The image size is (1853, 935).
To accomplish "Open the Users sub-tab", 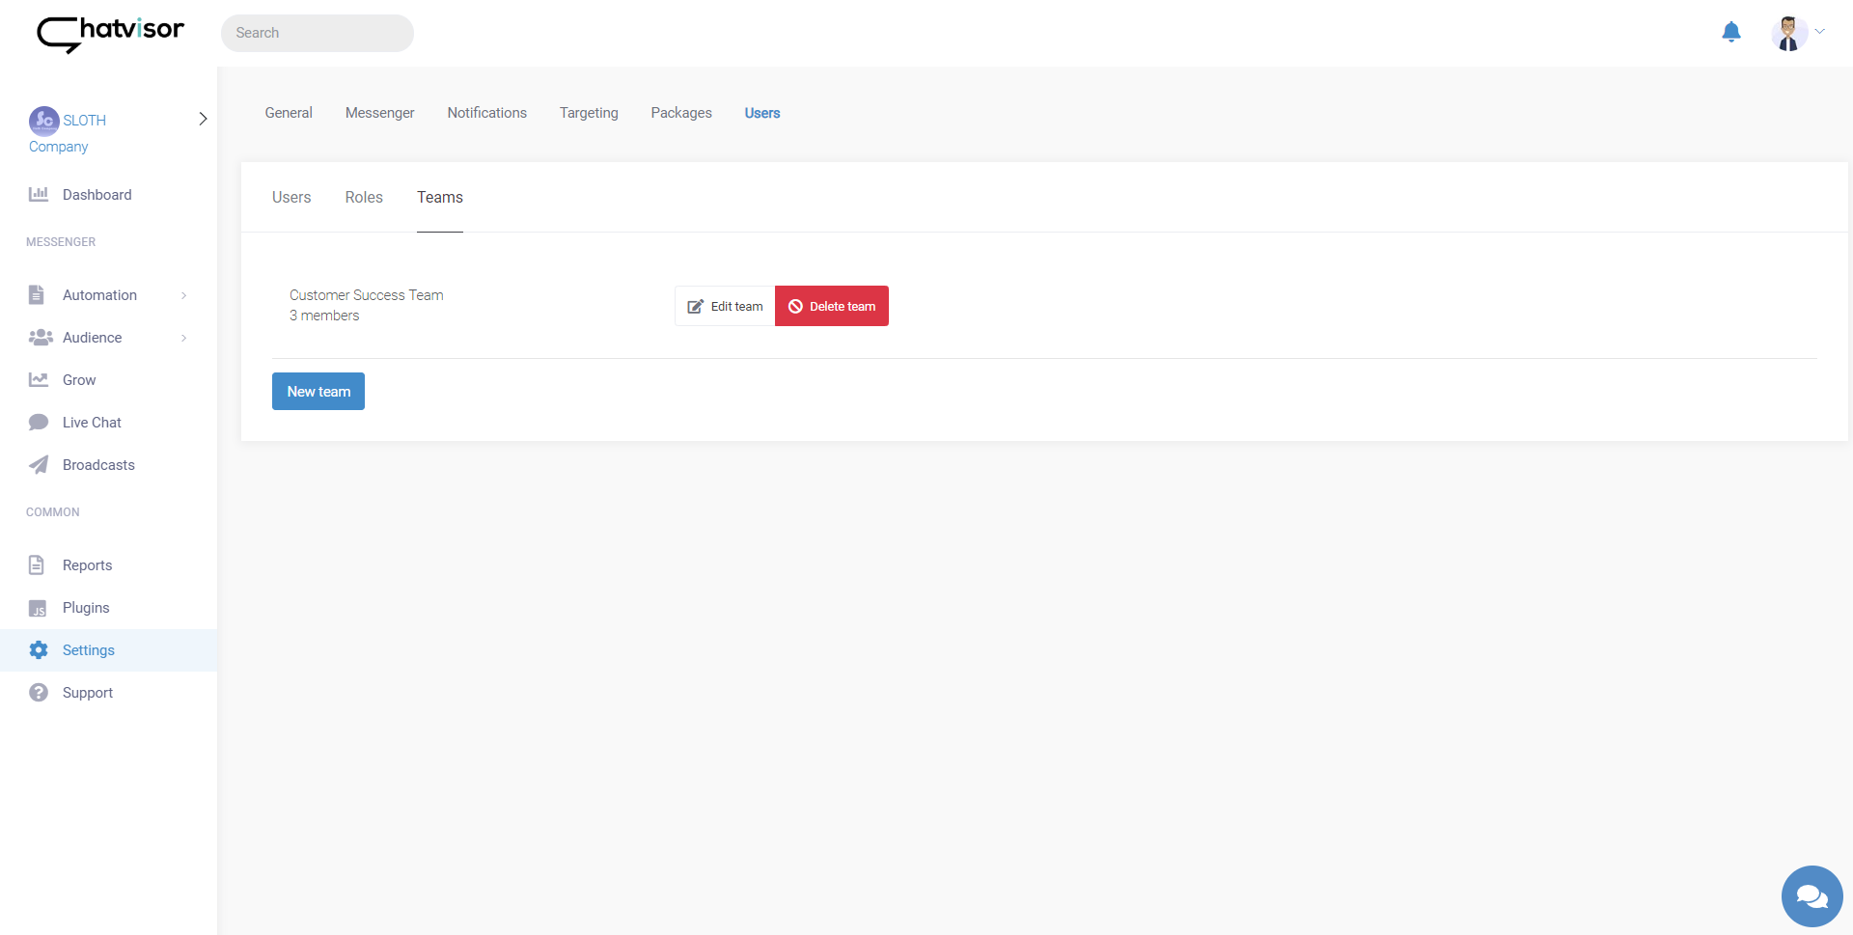I will [x=291, y=197].
